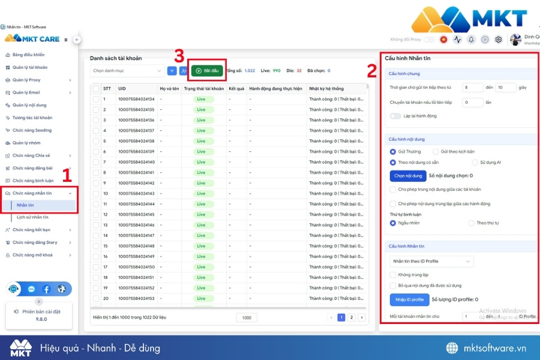Screen dimensions: 540x360
Task: Click the Chọn nội dung button
Action: click(x=408, y=176)
